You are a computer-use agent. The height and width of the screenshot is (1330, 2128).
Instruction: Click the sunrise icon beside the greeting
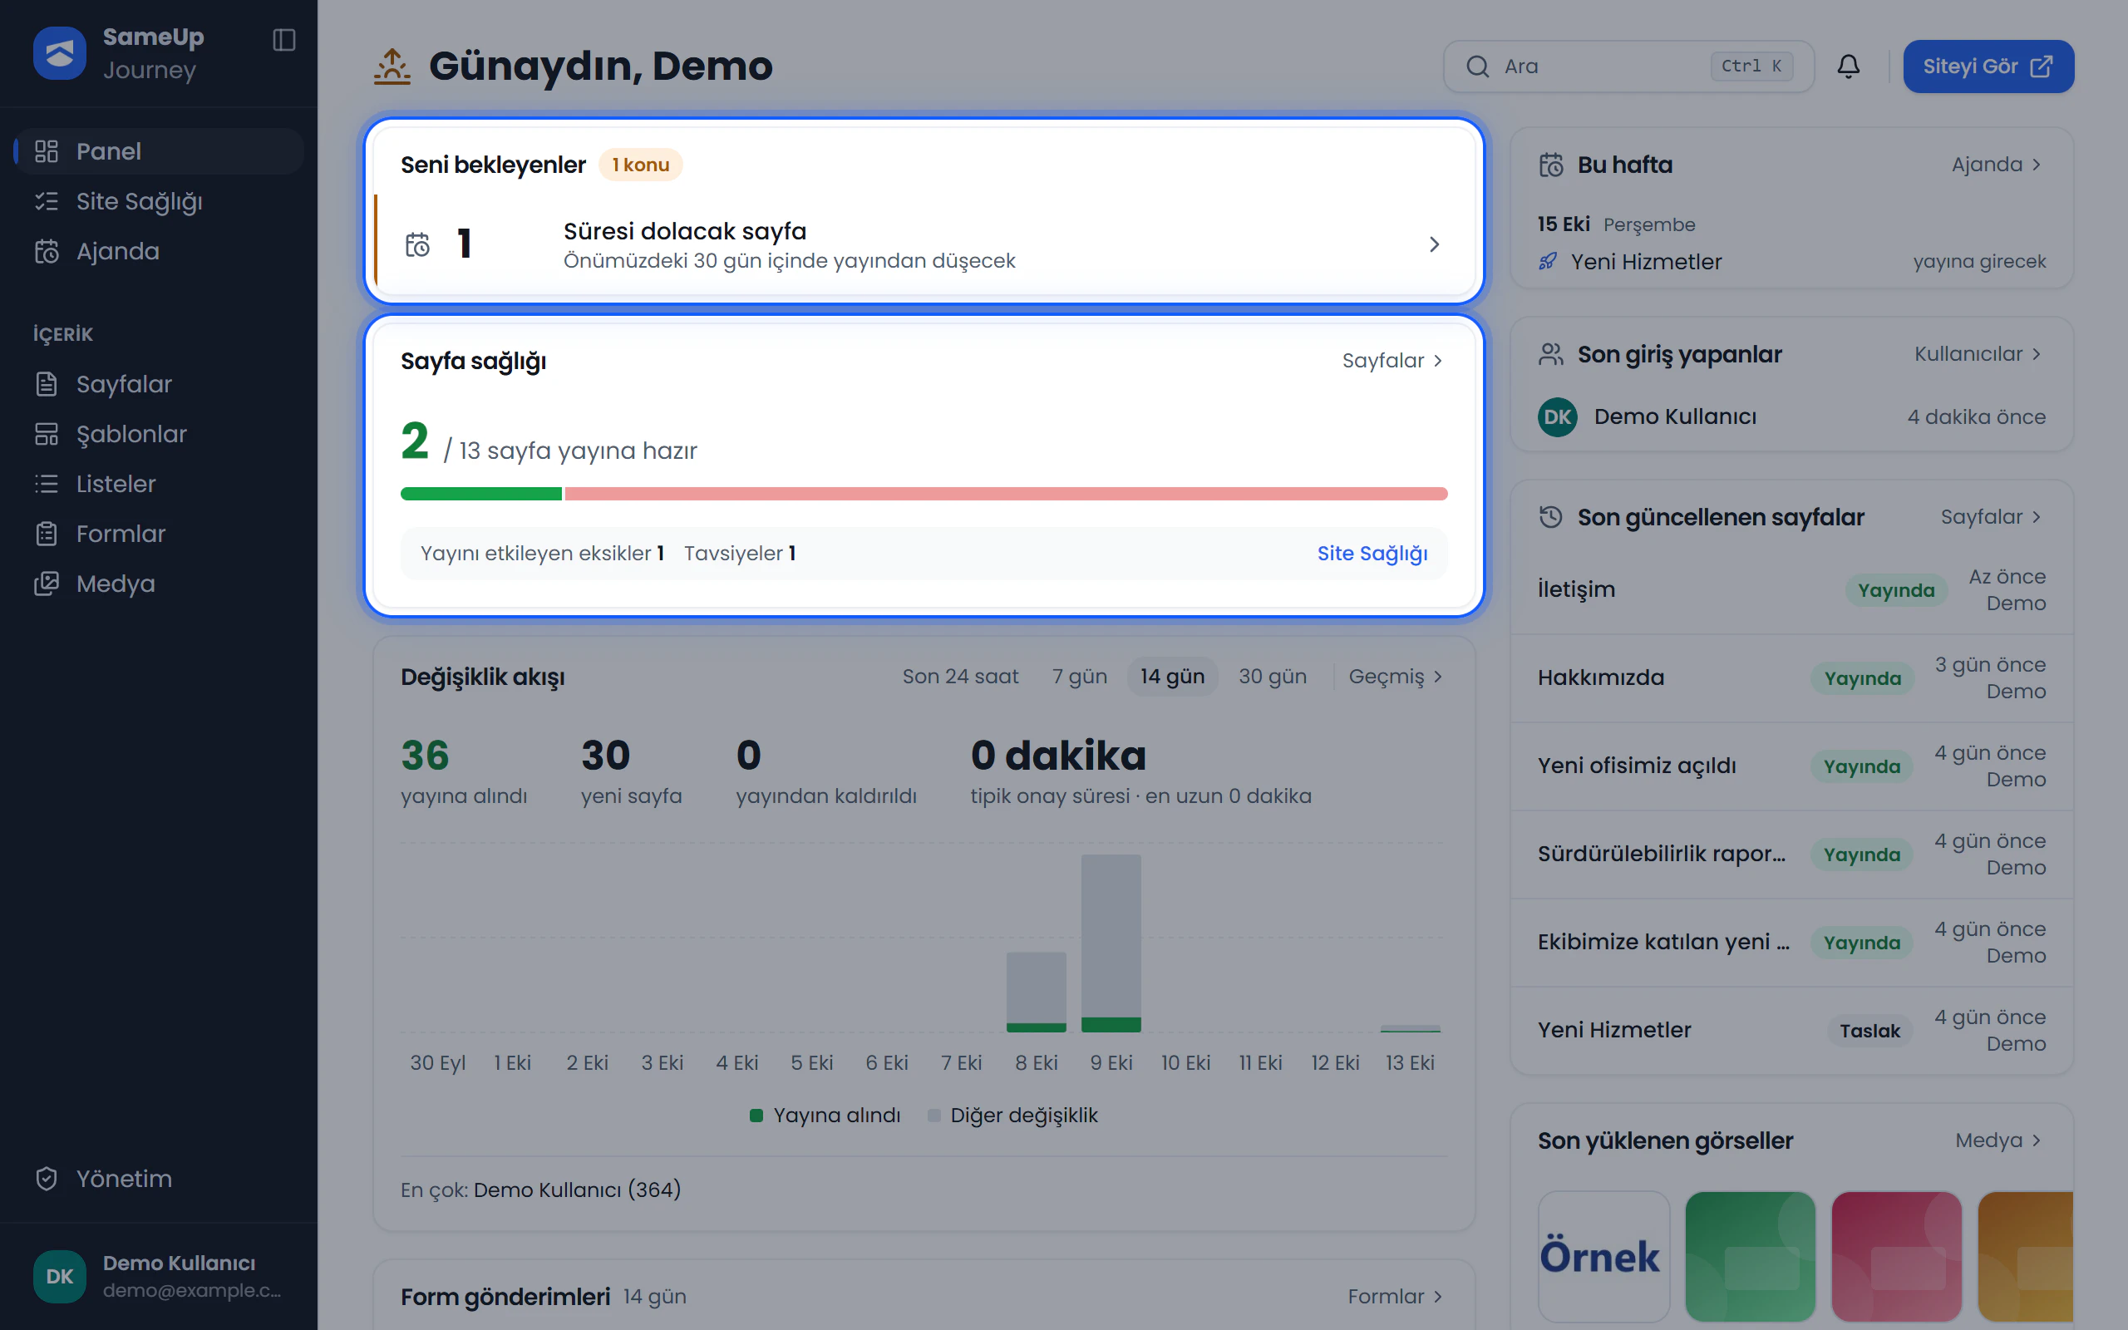pyautogui.click(x=392, y=66)
